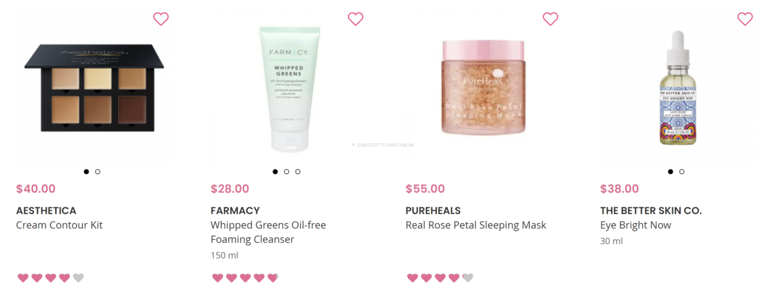Select third carousel dot under Farmacy tube
The image size is (766, 290).
coord(297,171)
